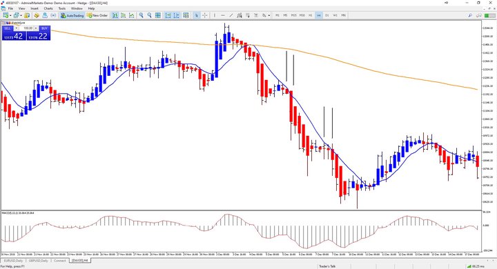The image size is (497, 269).
Task: Select the trendline drawing tool
Action: (231, 15)
